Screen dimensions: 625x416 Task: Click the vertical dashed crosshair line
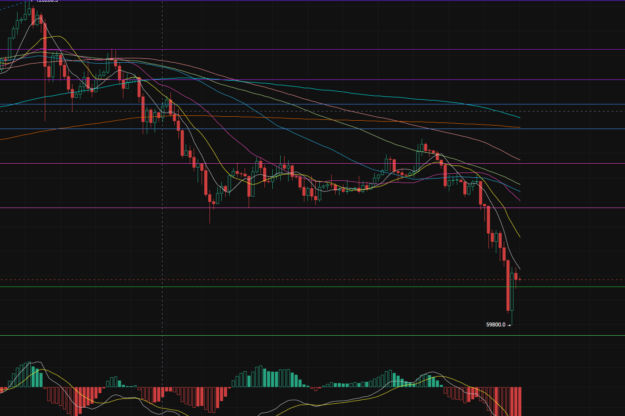click(x=163, y=263)
